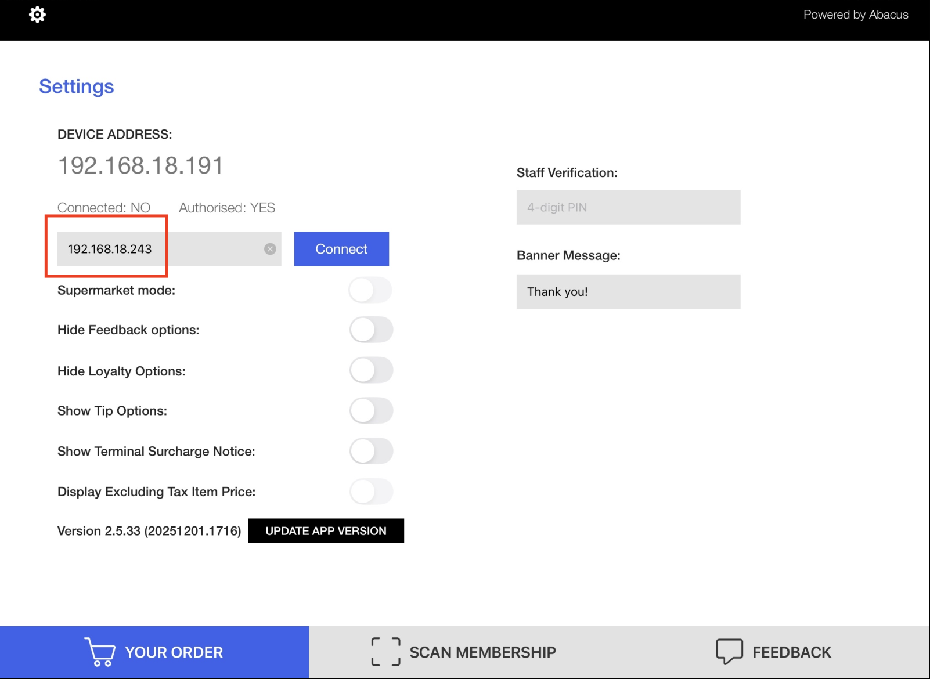The width and height of the screenshot is (930, 679).
Task: Open the YOUR ORDER tab
Action: (x=154, y=652)
